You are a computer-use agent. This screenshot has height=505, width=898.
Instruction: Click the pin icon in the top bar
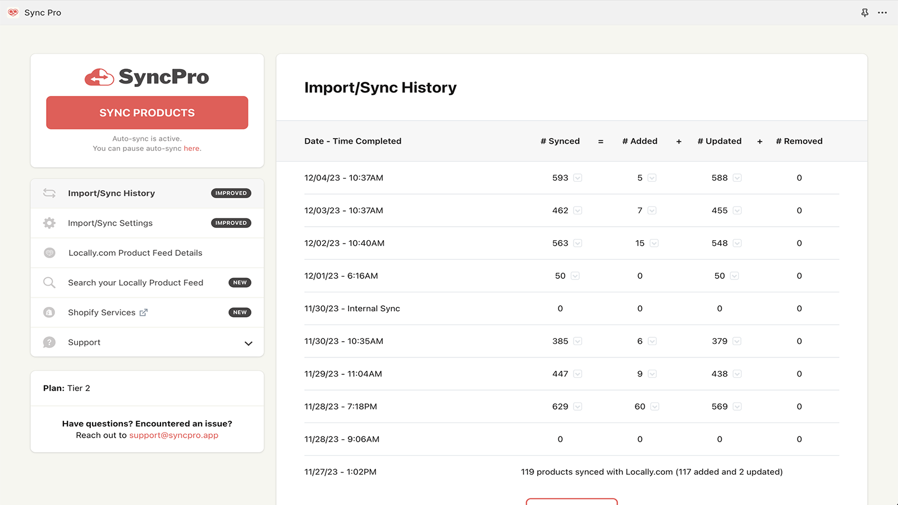865,12
